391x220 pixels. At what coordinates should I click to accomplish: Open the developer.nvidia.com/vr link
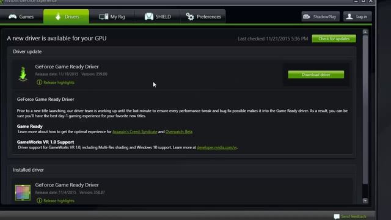217,147
